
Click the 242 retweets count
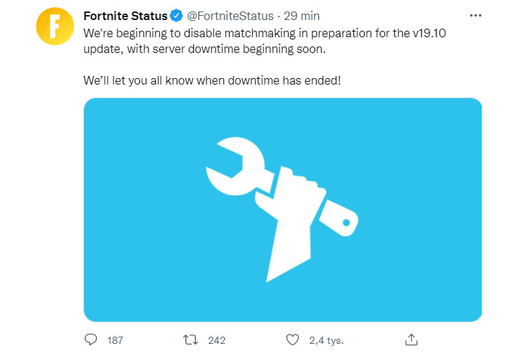(x=216, y=340)
